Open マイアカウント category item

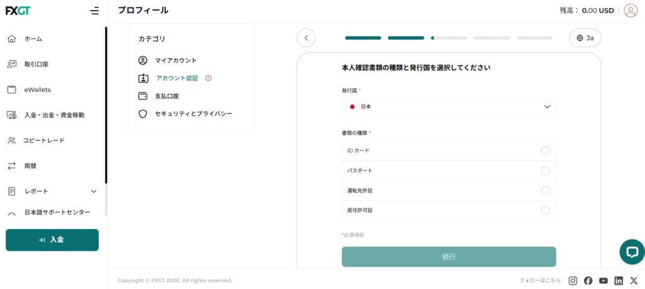pos(176,60)
